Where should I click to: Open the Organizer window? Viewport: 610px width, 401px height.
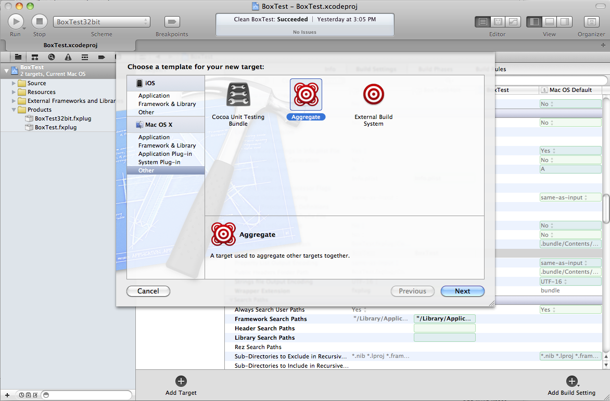pos(591,22)
